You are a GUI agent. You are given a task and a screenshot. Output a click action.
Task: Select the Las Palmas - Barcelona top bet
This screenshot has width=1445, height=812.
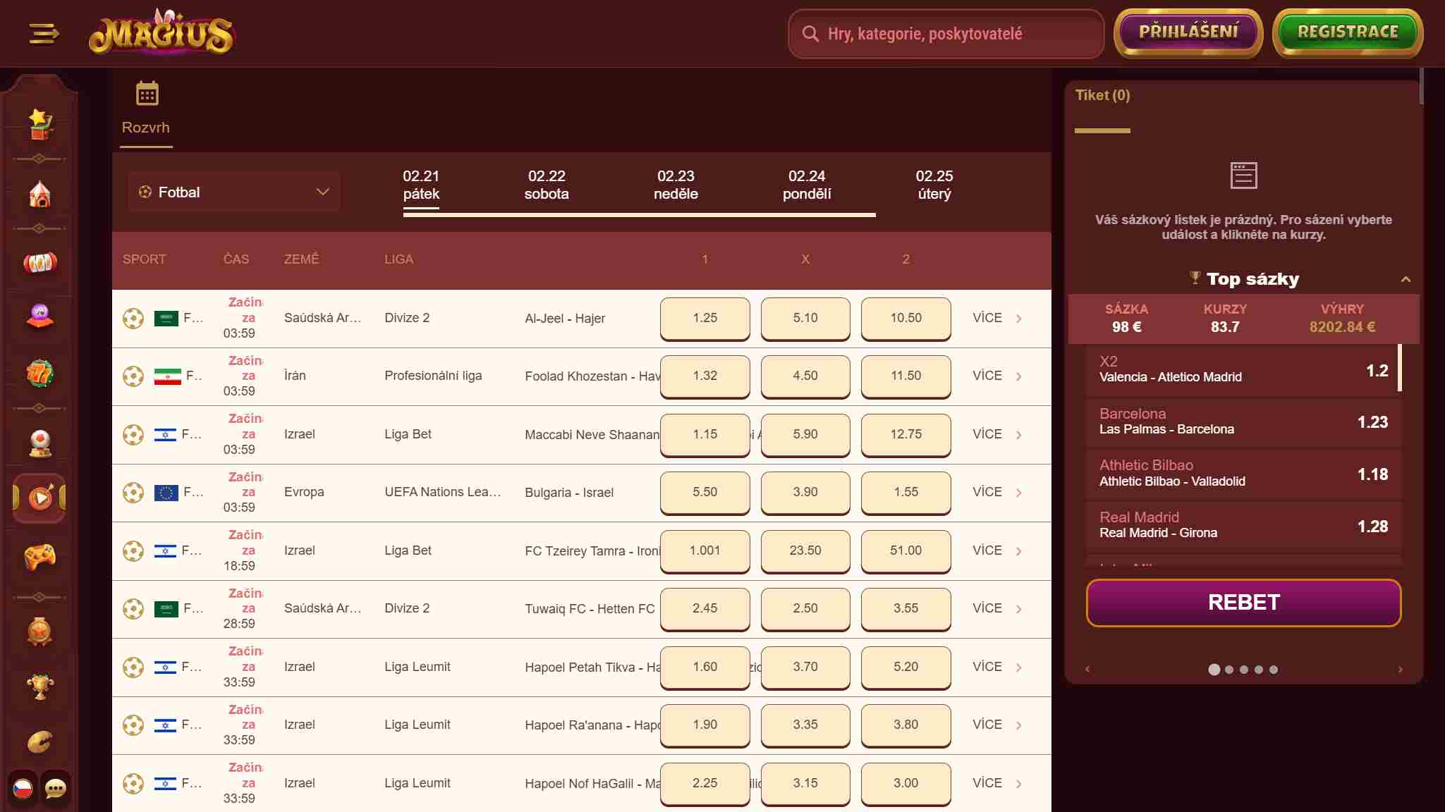(1243, 422)
